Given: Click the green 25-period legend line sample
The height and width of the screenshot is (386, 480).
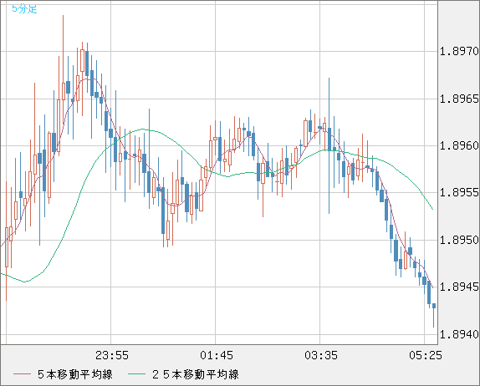Looking at the screenshot, I should [x=136, y=374].
